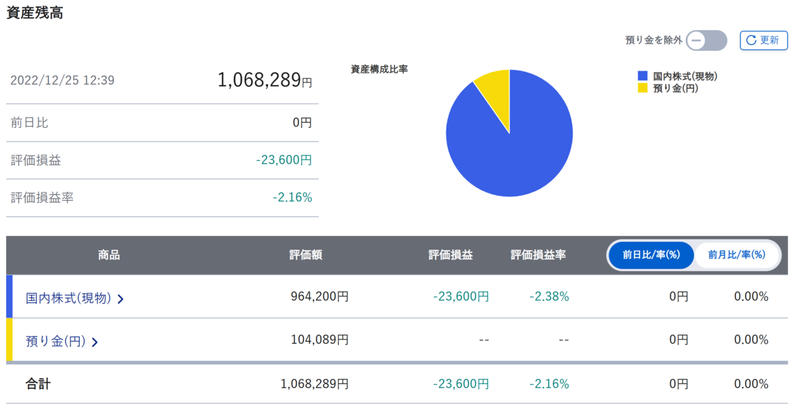Viewport: 797px width, 412px height.
Task: Click the 資産残高 heading
Action: coord(35,13)
